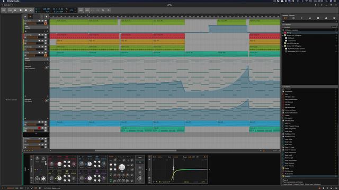Viewport: 339px width, 190px height.
Task: Click the large white knob in Phase-4 device
Action: click(122, 167)
